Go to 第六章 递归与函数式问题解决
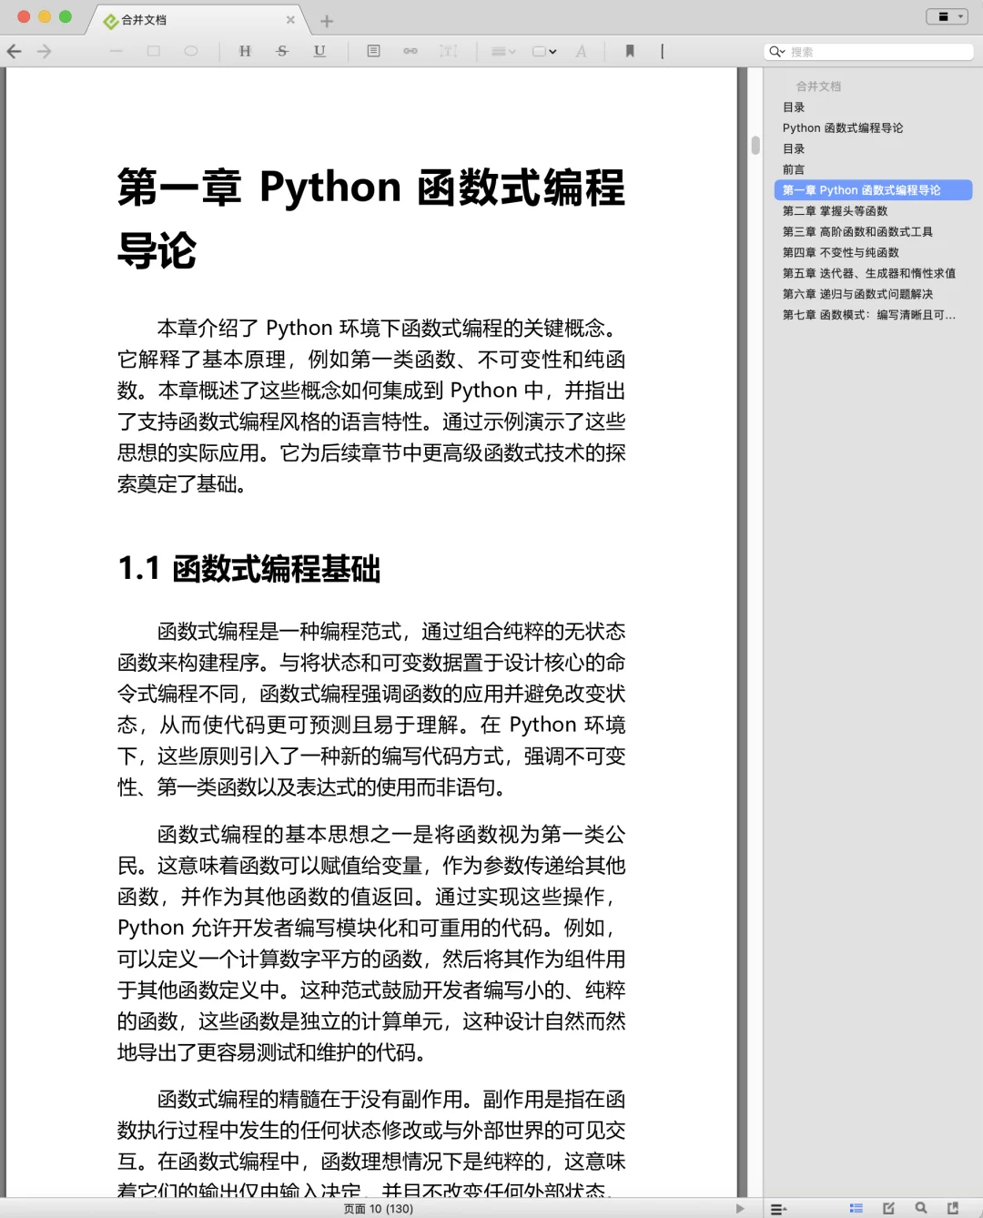 [x=857, y=294]
